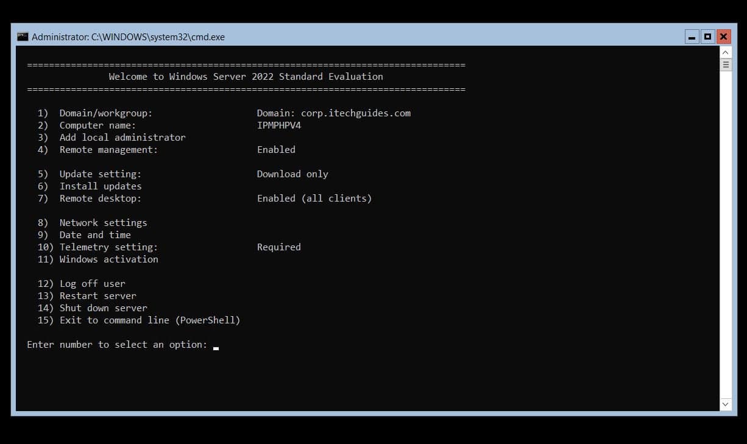Click the option number input prompt
The image size is (747, 444).
216,345
